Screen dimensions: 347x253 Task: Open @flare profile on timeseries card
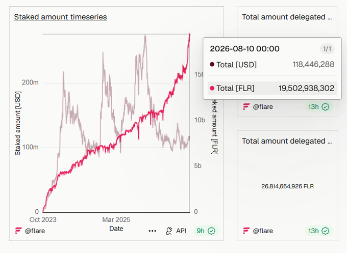point(35,231)
